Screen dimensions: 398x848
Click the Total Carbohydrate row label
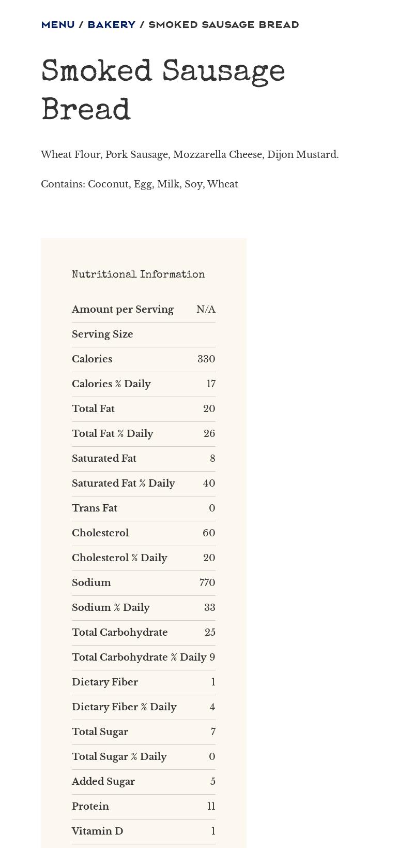pyautogui.click(x=120, y=633)
